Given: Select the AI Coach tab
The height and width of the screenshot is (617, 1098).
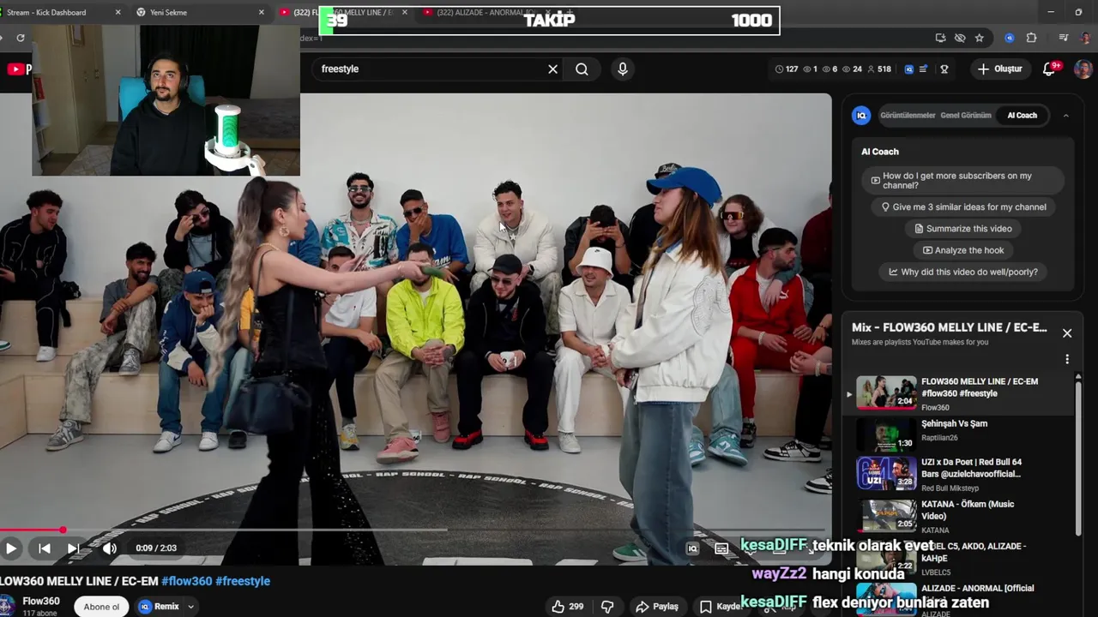Looking at the screenshot, I should click(x=1022, y=116).
